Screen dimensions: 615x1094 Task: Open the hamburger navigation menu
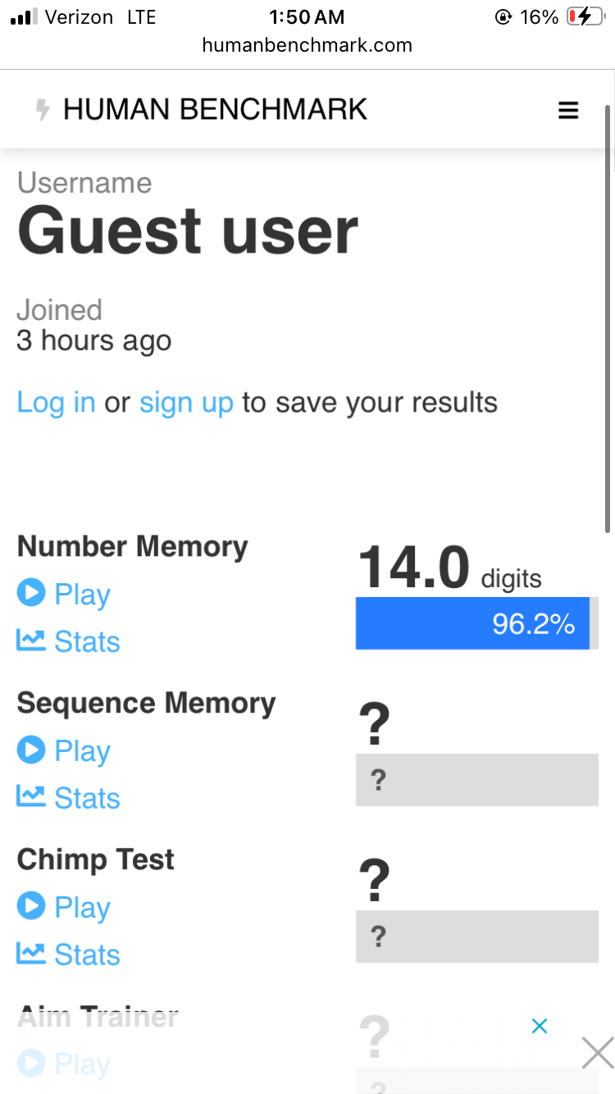coord(568,111)
